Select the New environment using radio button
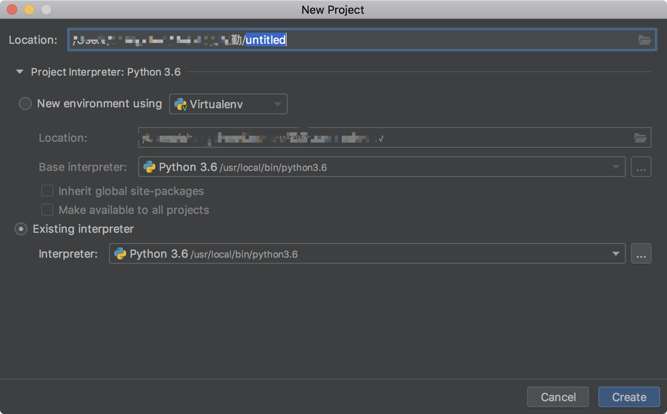 tap(25, 103)
